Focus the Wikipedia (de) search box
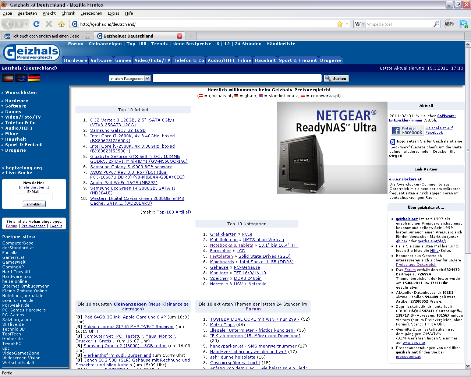This screenshot has height=377, width=471. click(x=399, y=24)
